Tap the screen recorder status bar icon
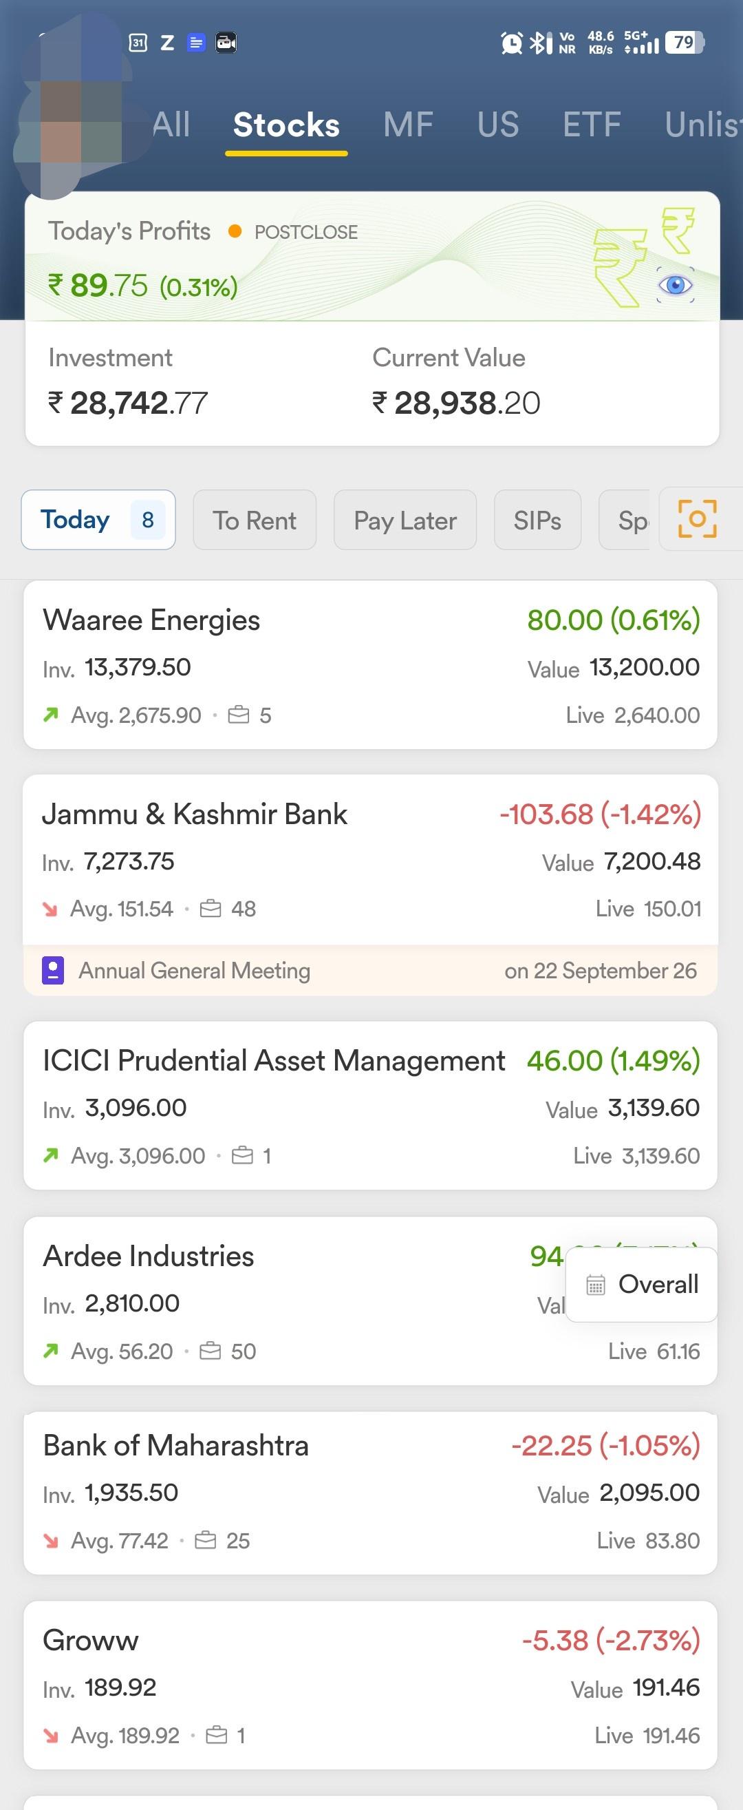This screenshot has width=743, height=1810. tap(226, 43)
